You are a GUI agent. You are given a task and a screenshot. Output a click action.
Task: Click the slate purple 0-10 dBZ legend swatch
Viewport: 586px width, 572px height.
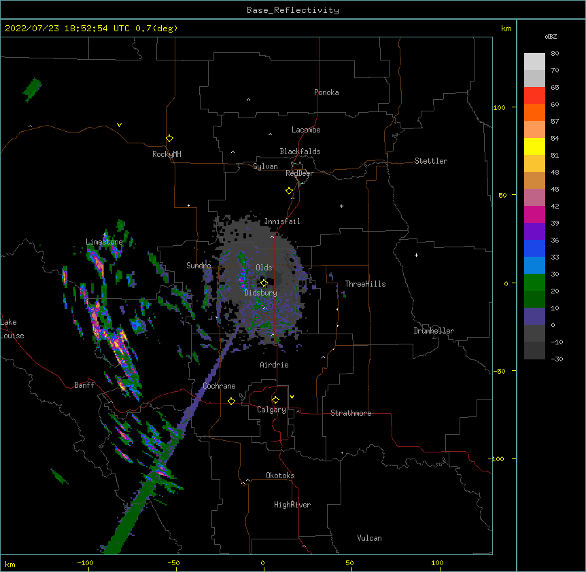[x=534, y=317]
